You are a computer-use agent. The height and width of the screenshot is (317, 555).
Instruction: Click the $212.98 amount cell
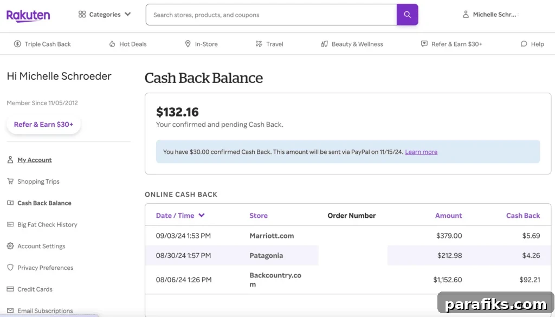coord(449,255)
